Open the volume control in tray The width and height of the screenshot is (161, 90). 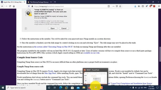tap(142, 88)
